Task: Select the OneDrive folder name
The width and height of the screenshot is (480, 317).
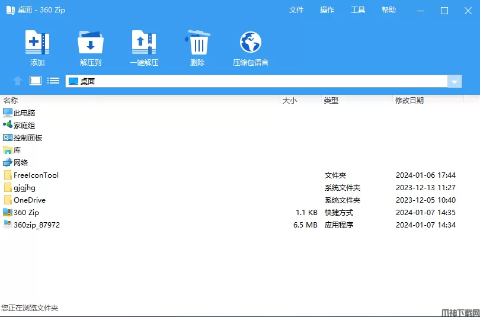Action: click(x=30, y=200)
